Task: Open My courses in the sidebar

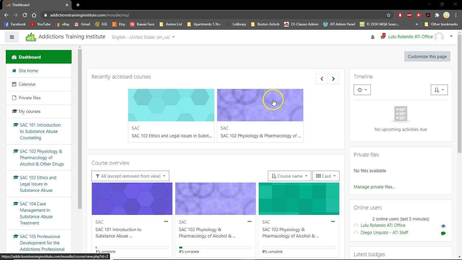Action: coord(29,111)
